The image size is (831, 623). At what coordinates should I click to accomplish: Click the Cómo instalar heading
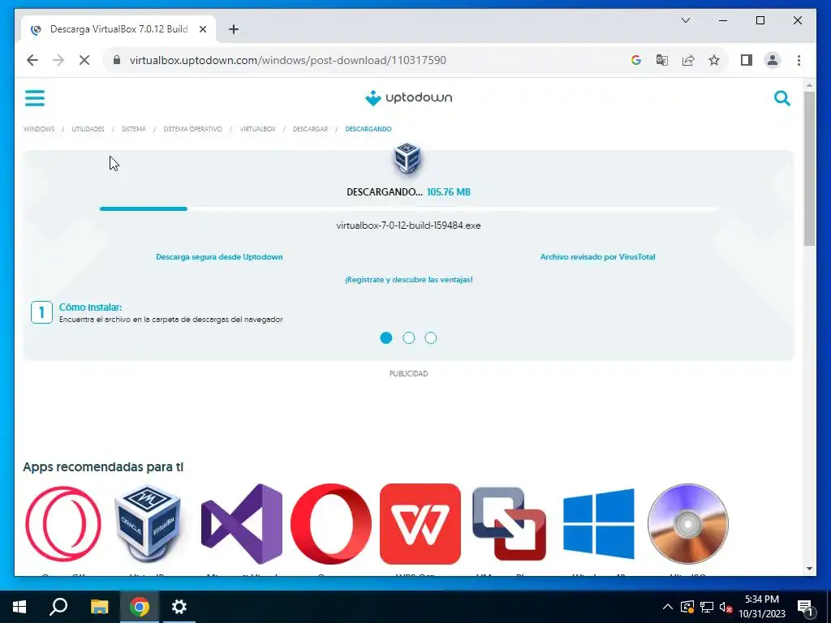91,307
